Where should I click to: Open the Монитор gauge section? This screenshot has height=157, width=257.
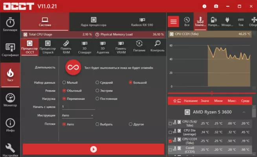10,100
